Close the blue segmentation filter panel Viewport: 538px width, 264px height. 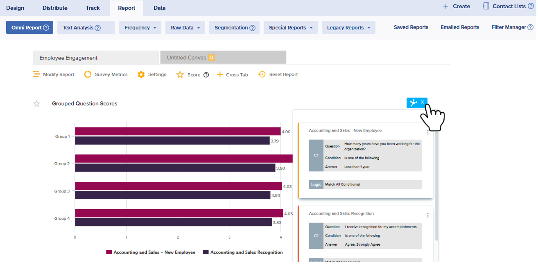coord(422,102)
